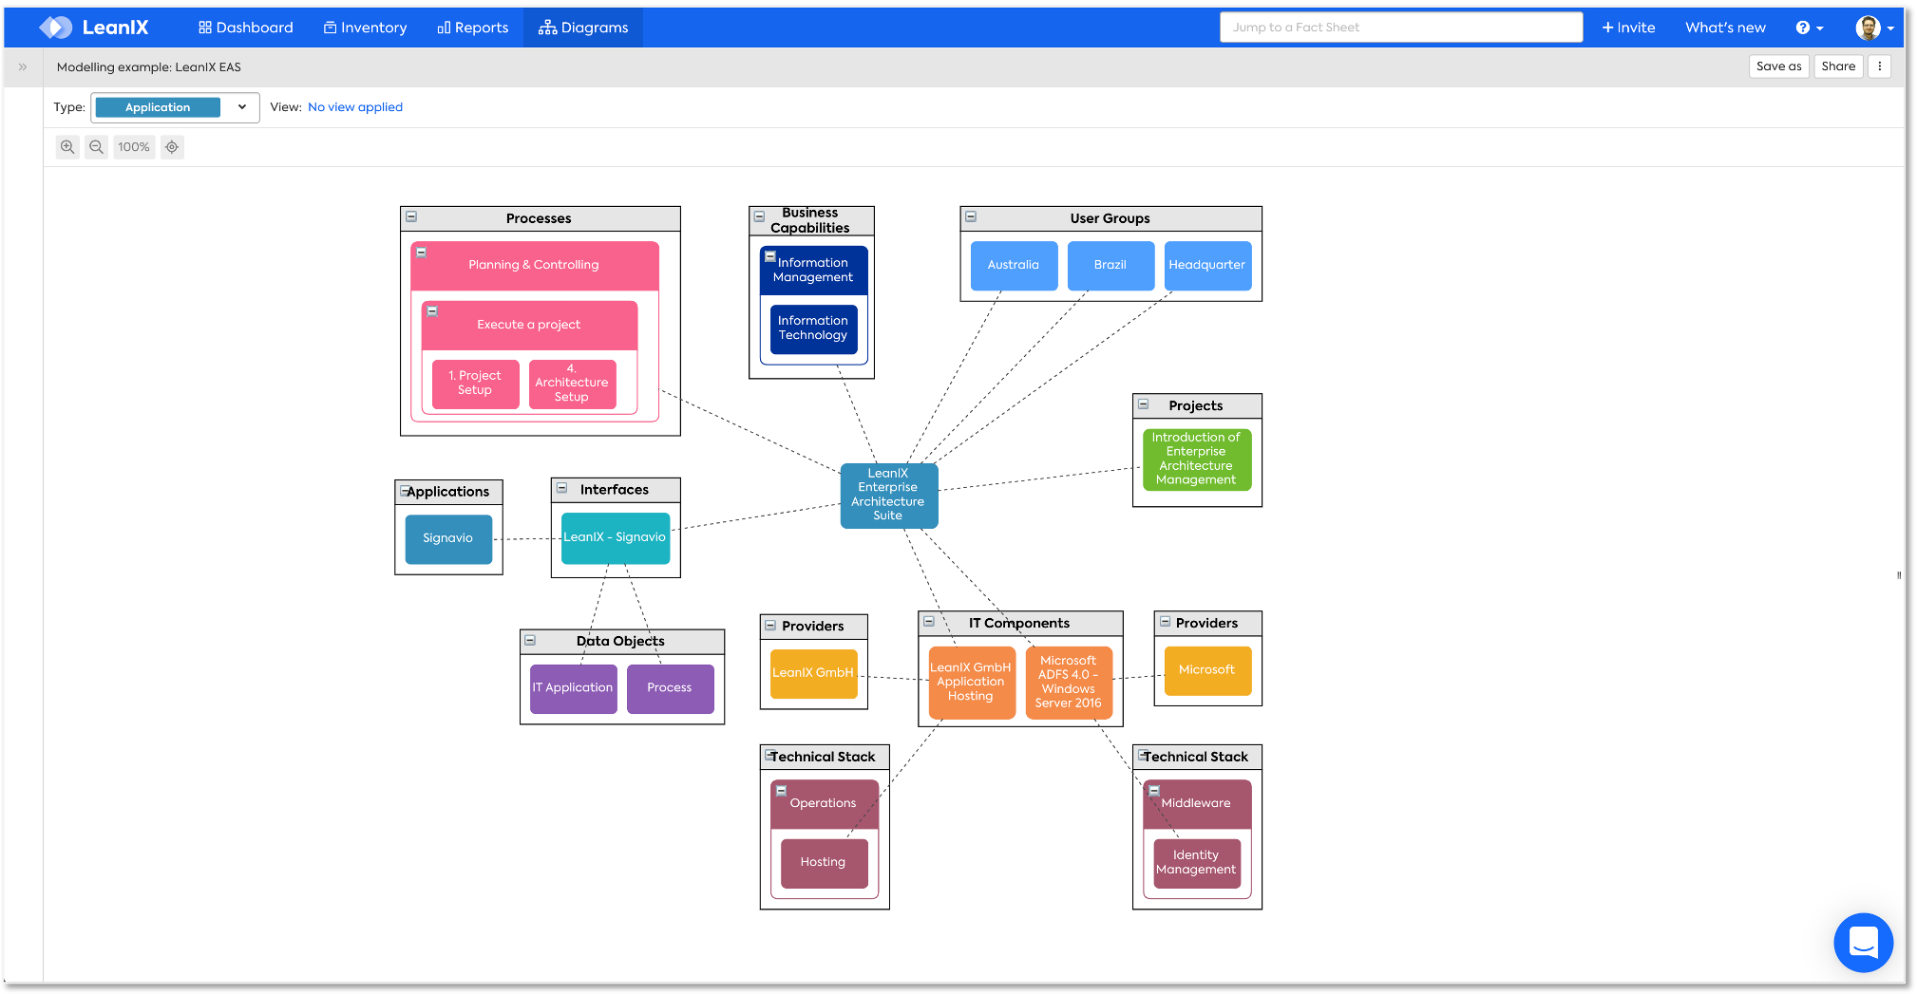The width and height of the screenshot is (1917, 994).
Task: Select the Headquarter user group node
Action: [x=1207, y=265]
